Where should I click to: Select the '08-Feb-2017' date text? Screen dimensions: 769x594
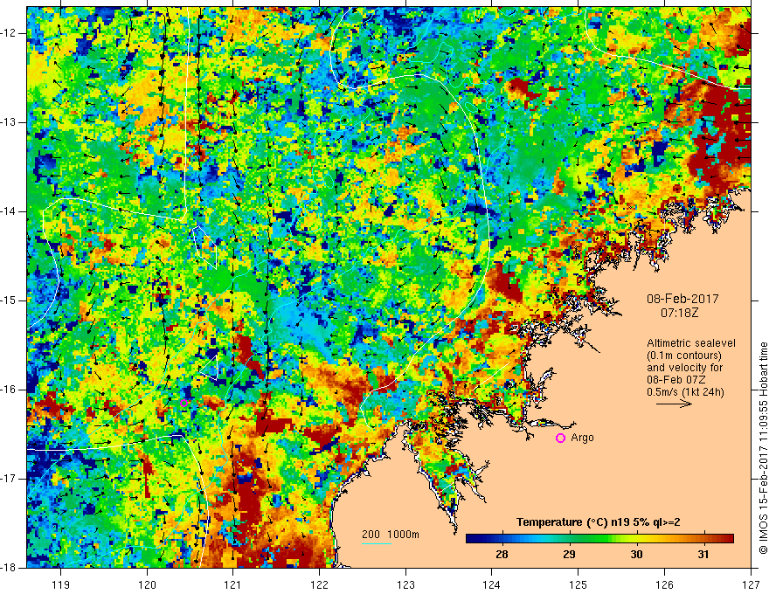pos(682,299)
